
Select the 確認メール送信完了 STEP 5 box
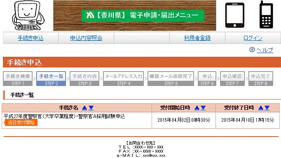click(171, 79)
